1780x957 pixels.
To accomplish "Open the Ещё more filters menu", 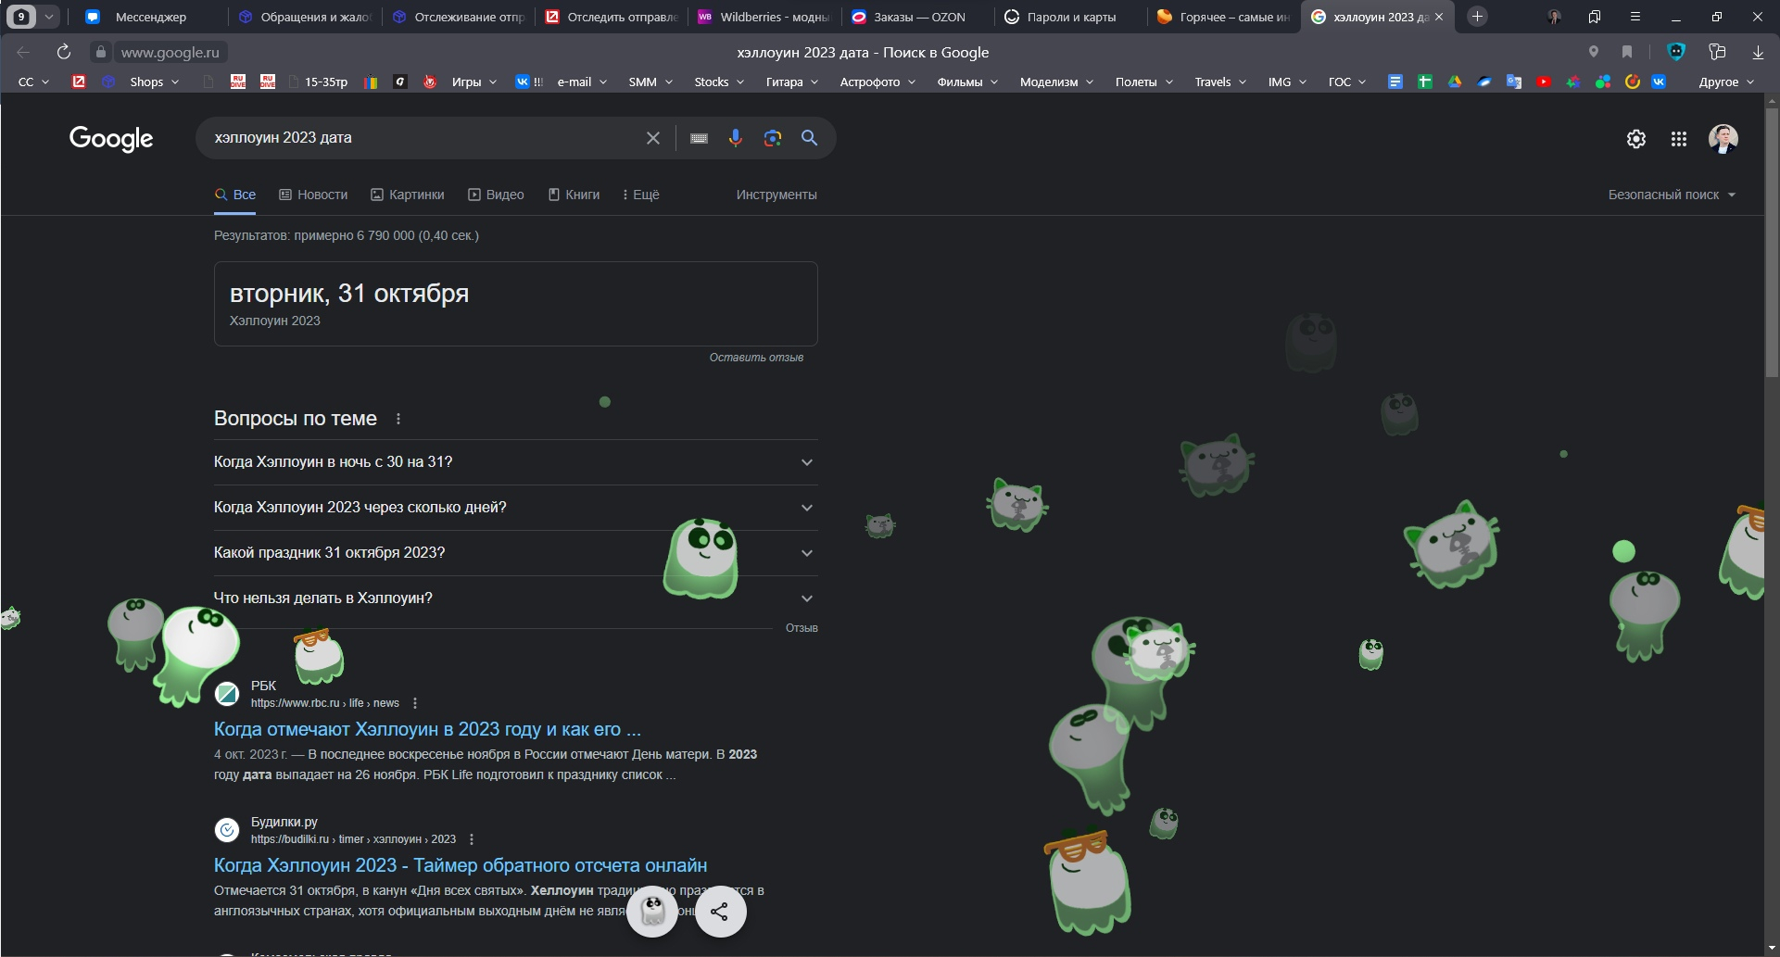I will (640, 195).
